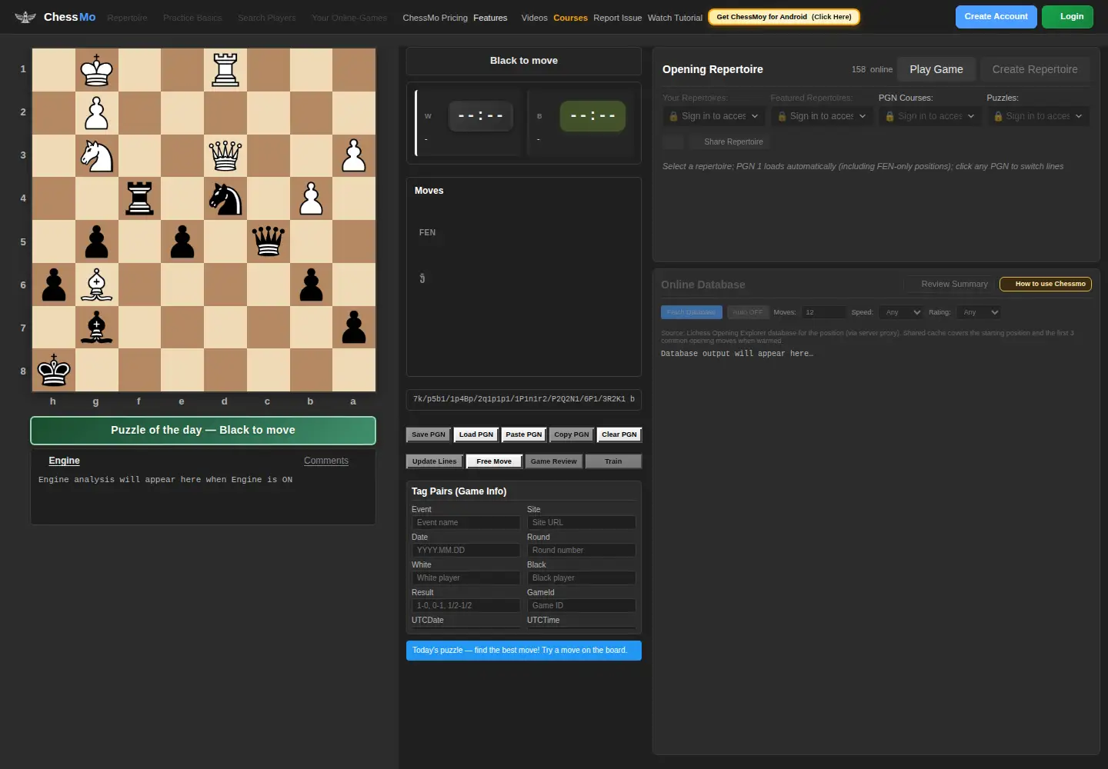
Task: Click the Play Game button
Action: [x=936, y=69]
